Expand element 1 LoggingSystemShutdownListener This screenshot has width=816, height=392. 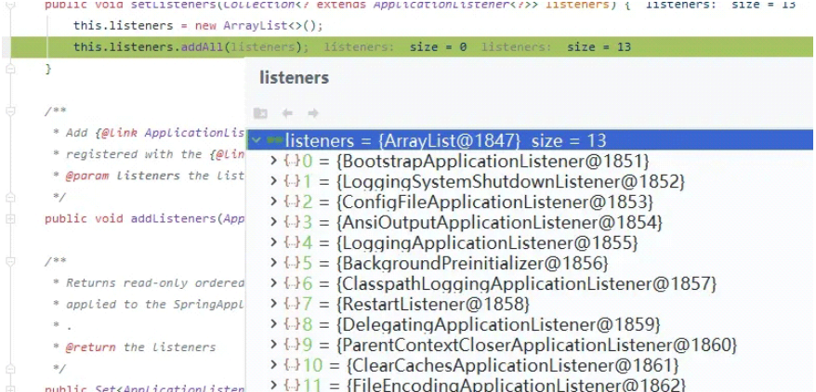tap(272, 181)
